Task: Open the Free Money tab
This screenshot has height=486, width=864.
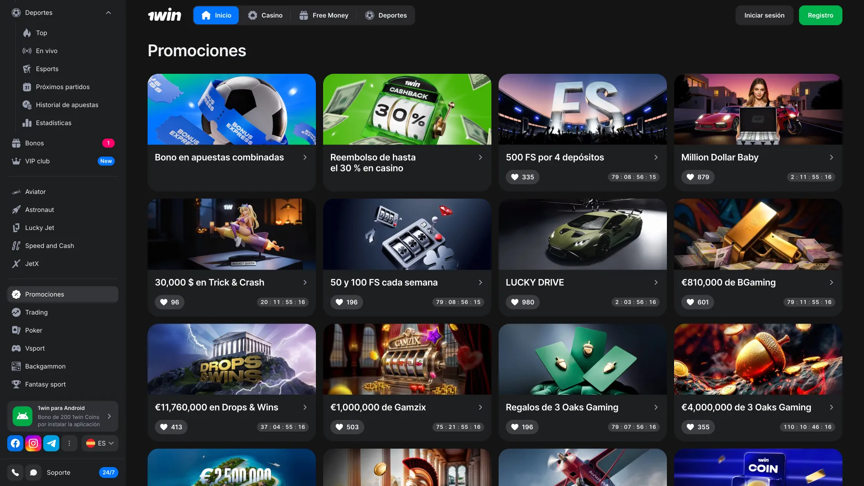Action: pyautogui.click(x=324, y=15)
